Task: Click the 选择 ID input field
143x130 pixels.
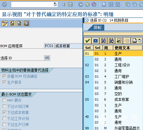Action: 47,58
